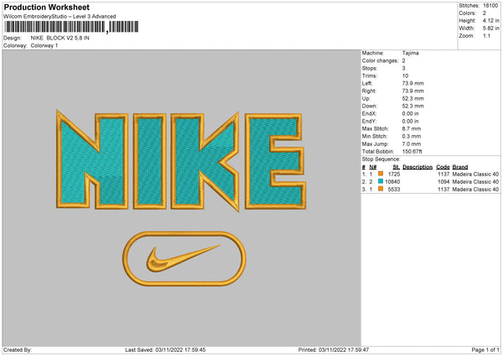Click 'Wilcom EmbroideryStudio – Level 3 Advanced' subtitle
Screen dimensions: 503x356
[60, 17]
